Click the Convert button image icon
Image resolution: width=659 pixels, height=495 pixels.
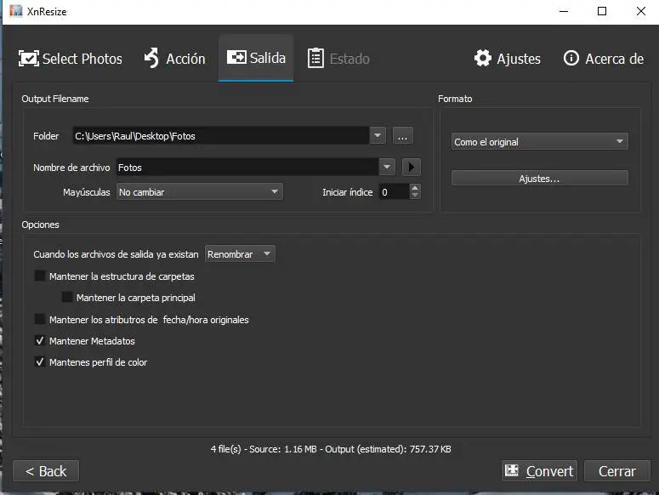[x=512, y=470]
